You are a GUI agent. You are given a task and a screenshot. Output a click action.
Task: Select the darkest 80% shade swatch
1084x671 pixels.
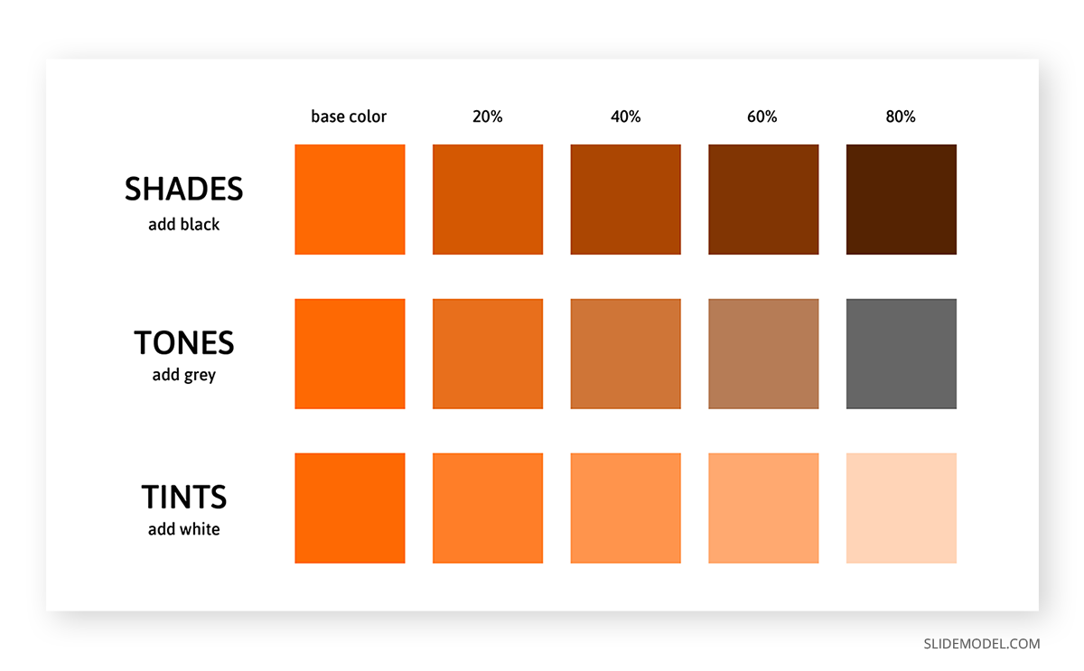coord(902,200)
